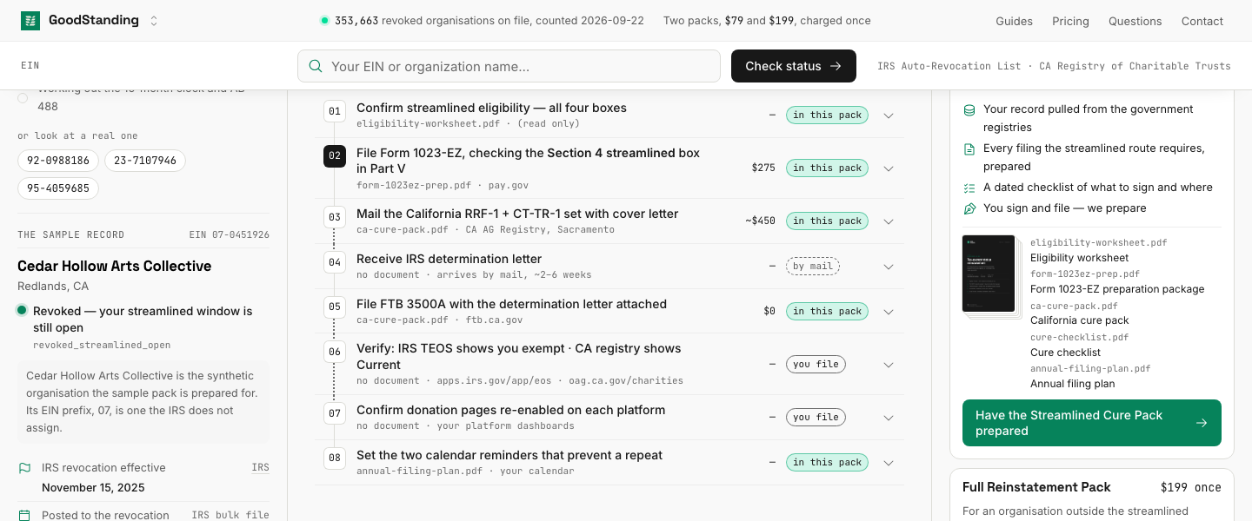Click the pen icon beside You sign and file
This screenshot has width=1252, height=521.
[969, 208]
